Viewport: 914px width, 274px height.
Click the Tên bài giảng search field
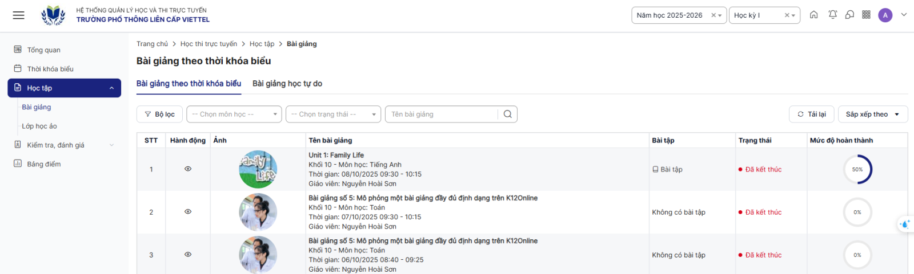[441, 114]
